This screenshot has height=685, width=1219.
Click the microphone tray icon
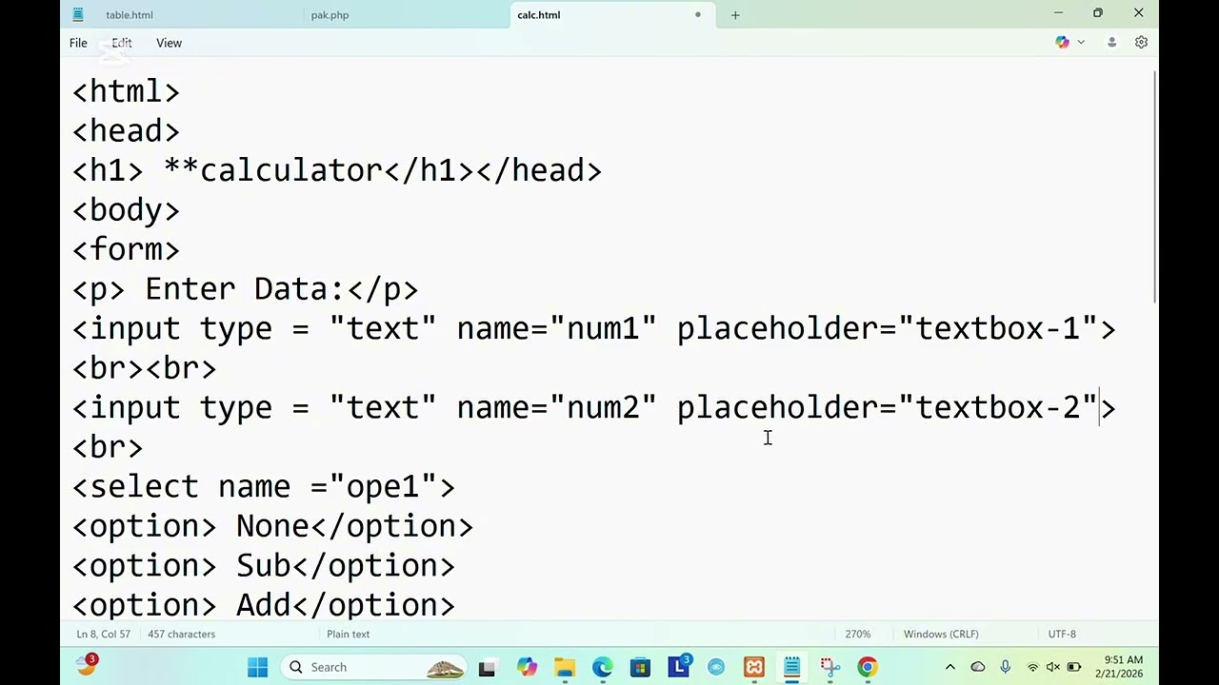pos(1005,668)
